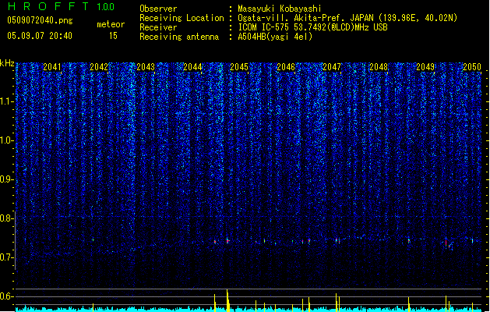Click the meteor count value 15

pos(113,36)
